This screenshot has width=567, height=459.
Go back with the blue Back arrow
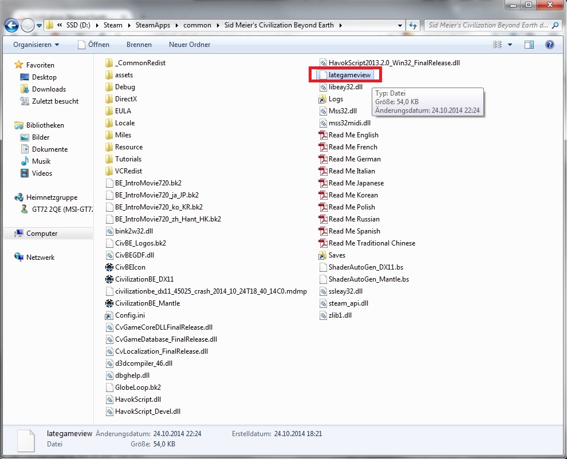click(x=11, y=25)
